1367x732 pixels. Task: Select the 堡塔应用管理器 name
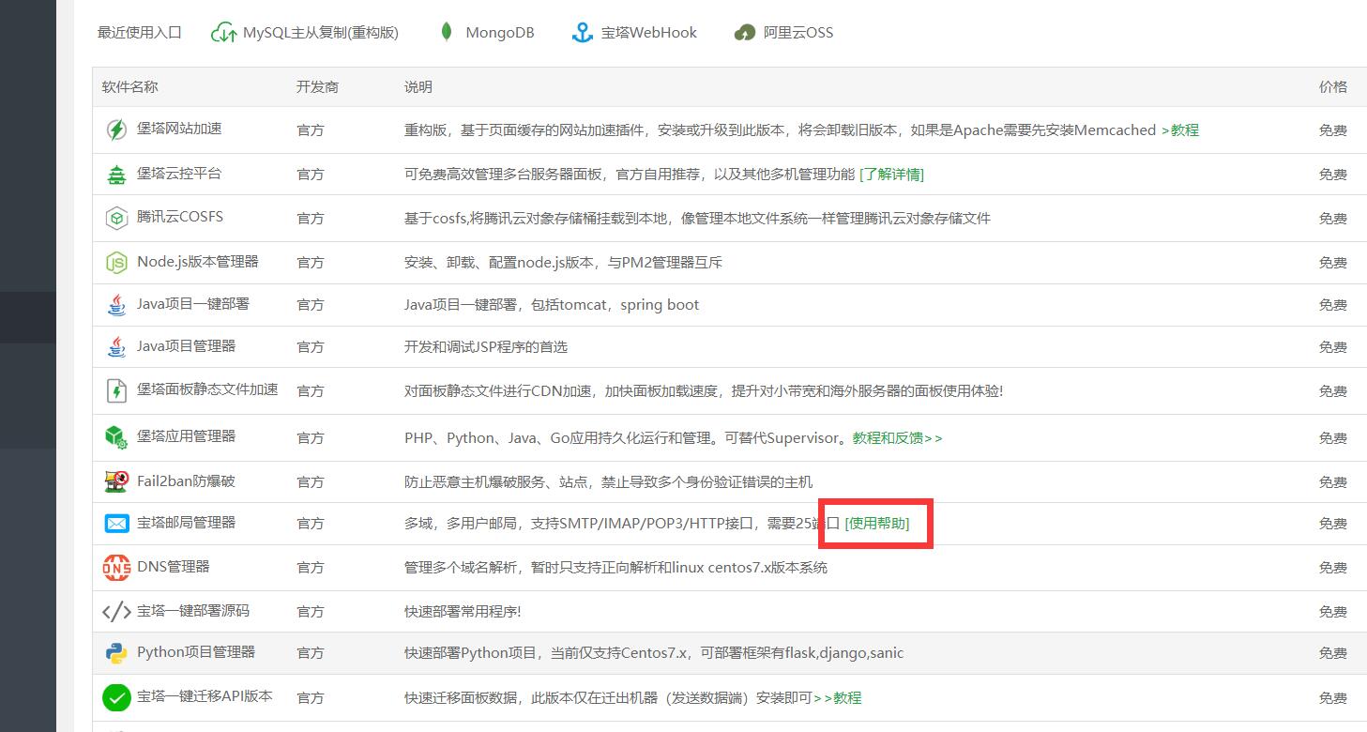tap(186, 436)
